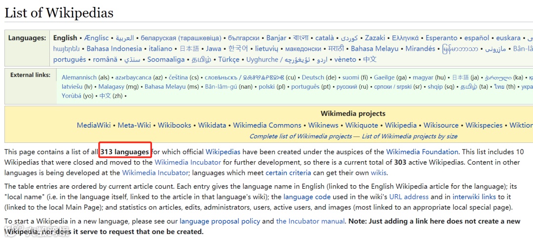Open the Jawa language link

[x=214, y=48]
